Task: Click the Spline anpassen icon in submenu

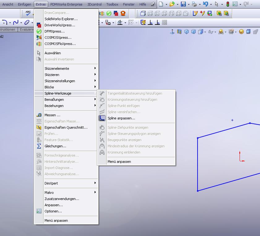Action: [102, 118]
